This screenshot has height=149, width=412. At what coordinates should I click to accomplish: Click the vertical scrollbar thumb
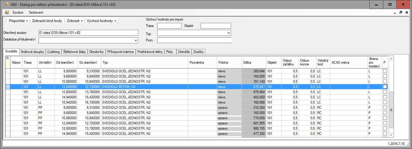tap(391, 110)
